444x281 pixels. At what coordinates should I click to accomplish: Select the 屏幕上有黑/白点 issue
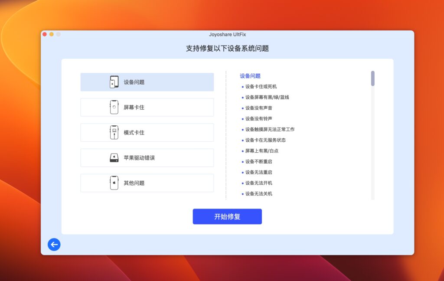click(x=263, y=150)
